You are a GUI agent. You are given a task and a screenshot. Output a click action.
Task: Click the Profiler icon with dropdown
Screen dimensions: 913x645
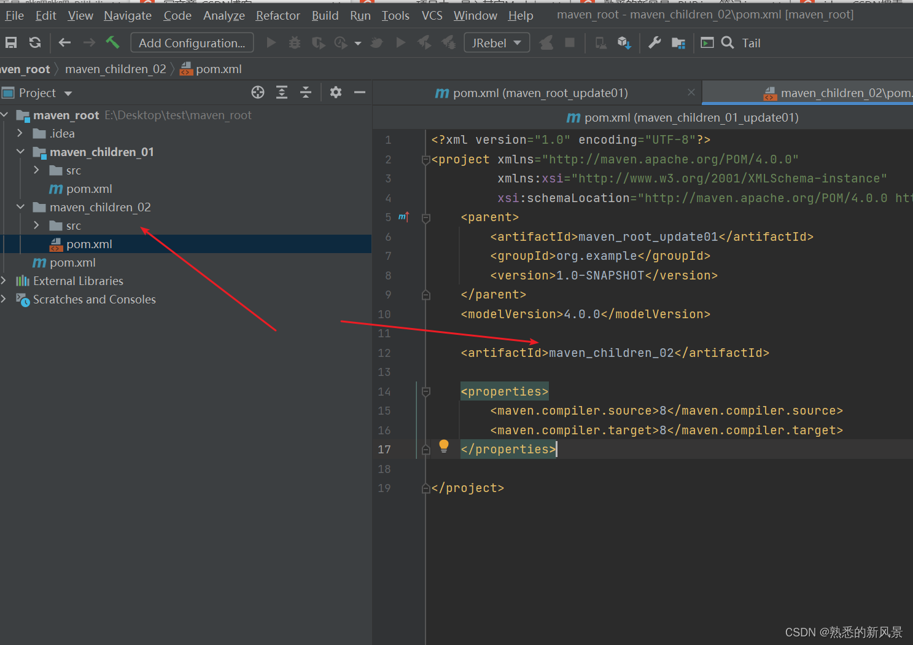tap(347, 42)
